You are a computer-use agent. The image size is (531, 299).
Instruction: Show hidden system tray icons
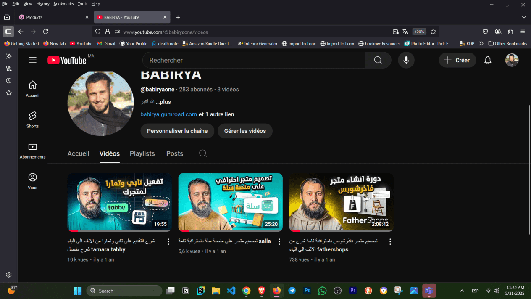(462, 291)
